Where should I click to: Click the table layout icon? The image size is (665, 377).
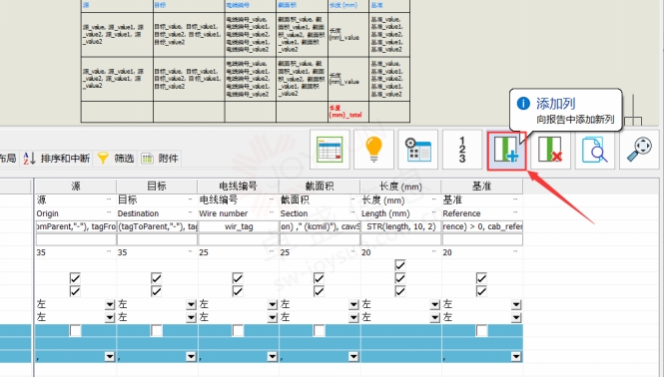coord(330,150)
